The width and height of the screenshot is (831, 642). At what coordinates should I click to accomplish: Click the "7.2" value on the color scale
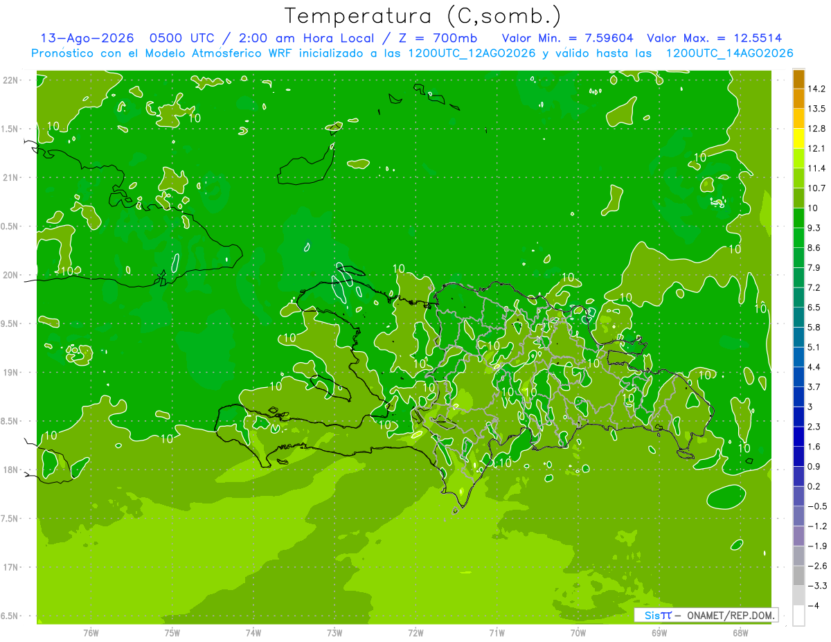point(814,287)
